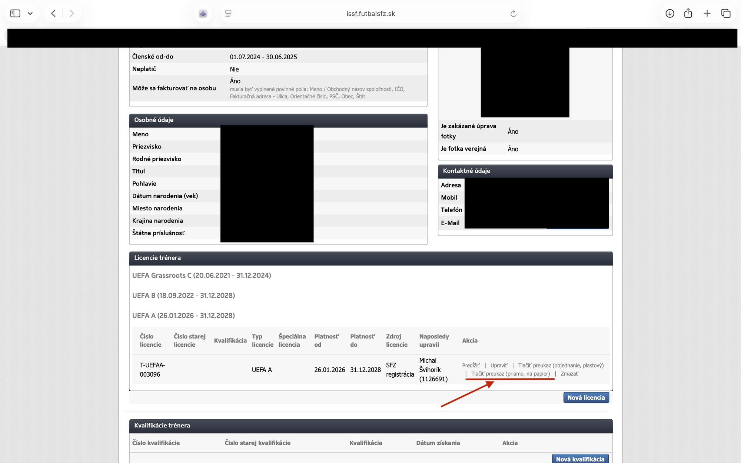Viewport: 741px width, 463px height.
Task: Click Tlačiť preukaz (priamo, na papier)
Action: pyautogui.click(x=510, y=374)
